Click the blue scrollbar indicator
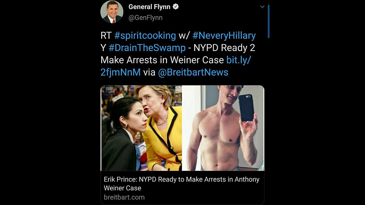Screen dimensions: 365x205 click(269, 21)
